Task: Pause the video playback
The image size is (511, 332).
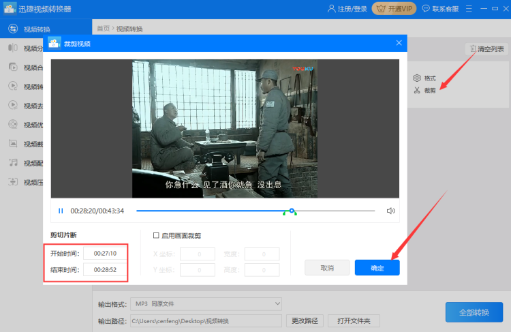Action: tap(61, 211)
